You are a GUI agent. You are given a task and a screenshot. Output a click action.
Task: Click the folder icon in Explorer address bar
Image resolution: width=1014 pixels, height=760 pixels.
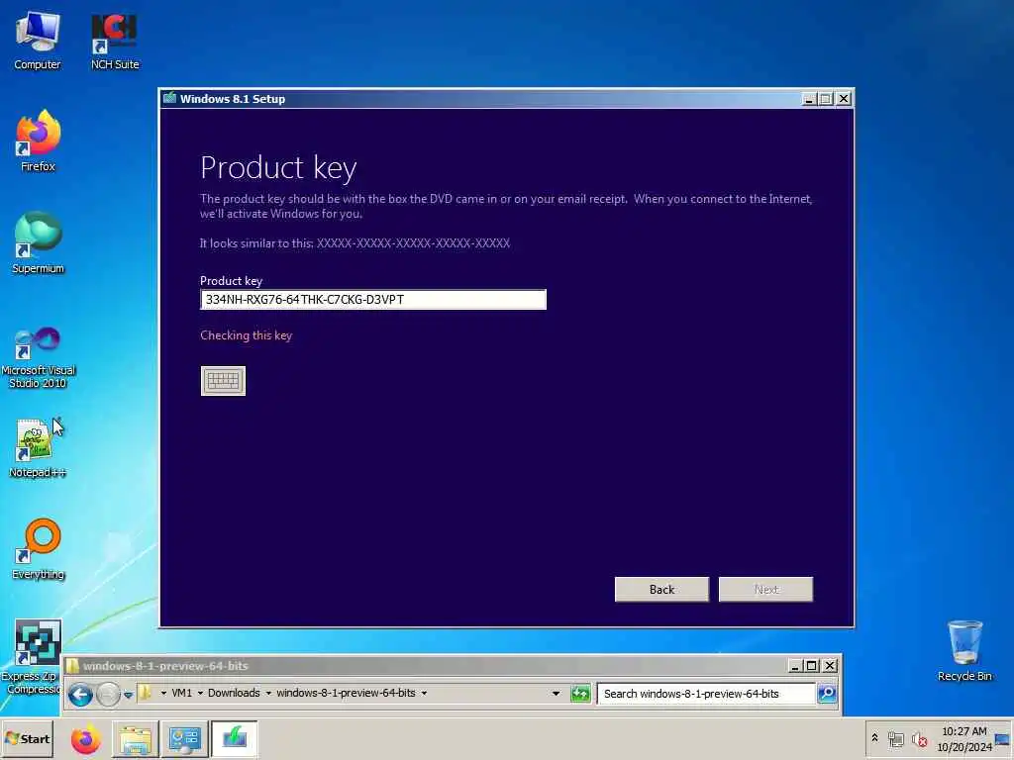pyautogui.click(x=147, y=693)
